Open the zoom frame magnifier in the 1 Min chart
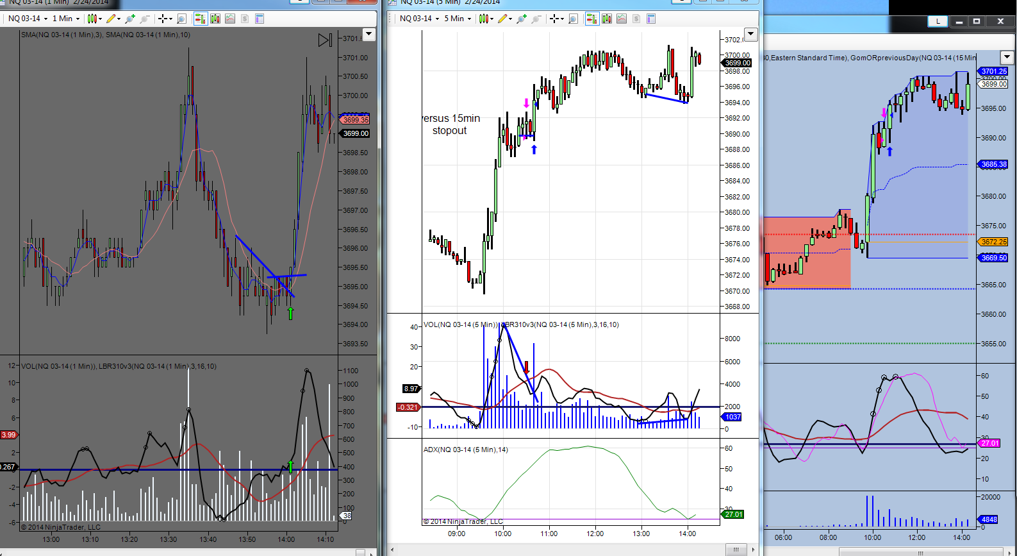The height and width of the screenshot is (556, 1017). [181, 19]
